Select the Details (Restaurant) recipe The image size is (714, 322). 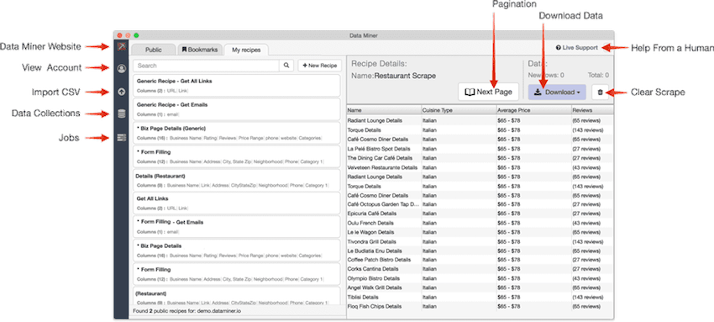pos(237,181)
